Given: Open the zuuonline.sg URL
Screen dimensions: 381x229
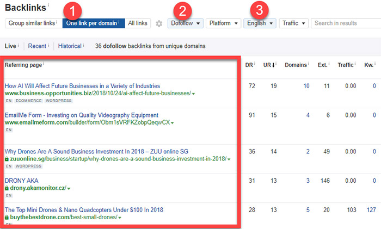Looking at the screenshot, I should pyautogui.click(x=118, y=159).
